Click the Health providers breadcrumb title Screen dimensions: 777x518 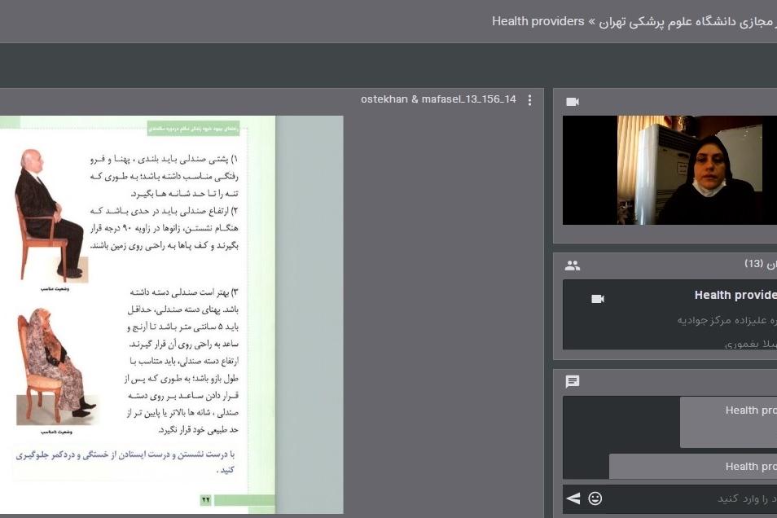click(x=538, y=21)
